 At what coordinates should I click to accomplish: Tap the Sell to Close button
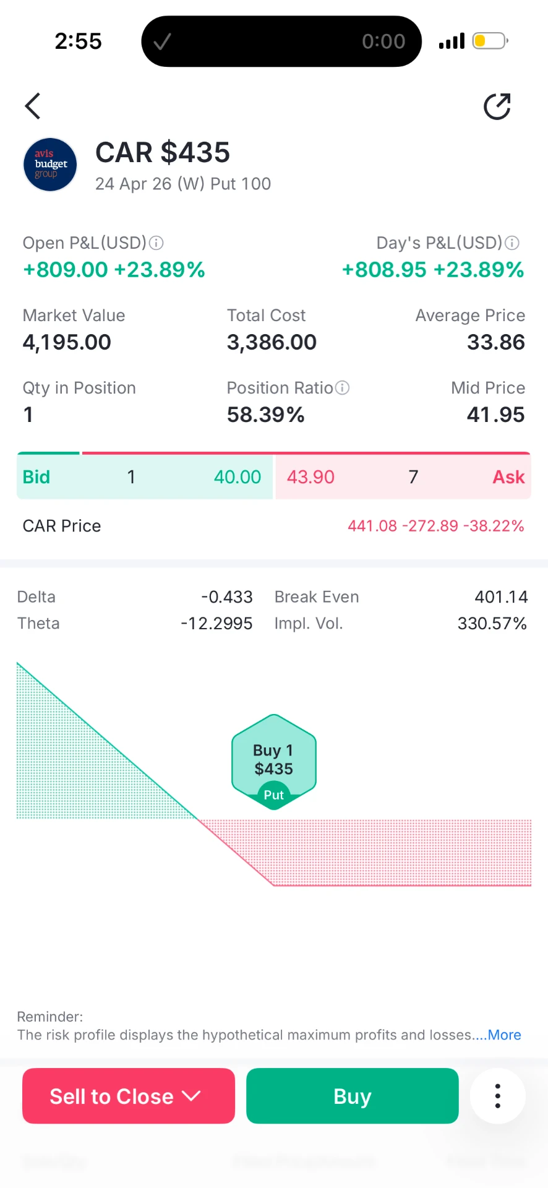pyautogui.click(x=129, y=1096)
